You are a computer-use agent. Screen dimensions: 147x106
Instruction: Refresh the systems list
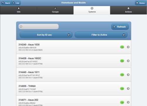point(120,27)
